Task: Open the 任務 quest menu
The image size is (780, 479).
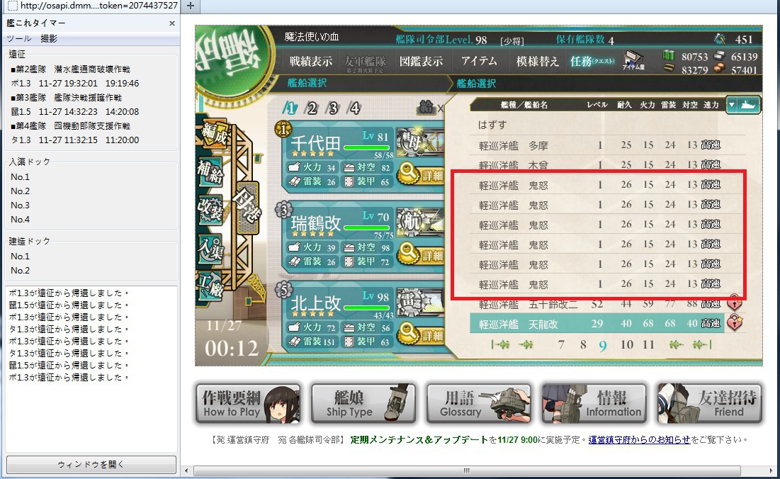Action: click(x=592, y=61)
